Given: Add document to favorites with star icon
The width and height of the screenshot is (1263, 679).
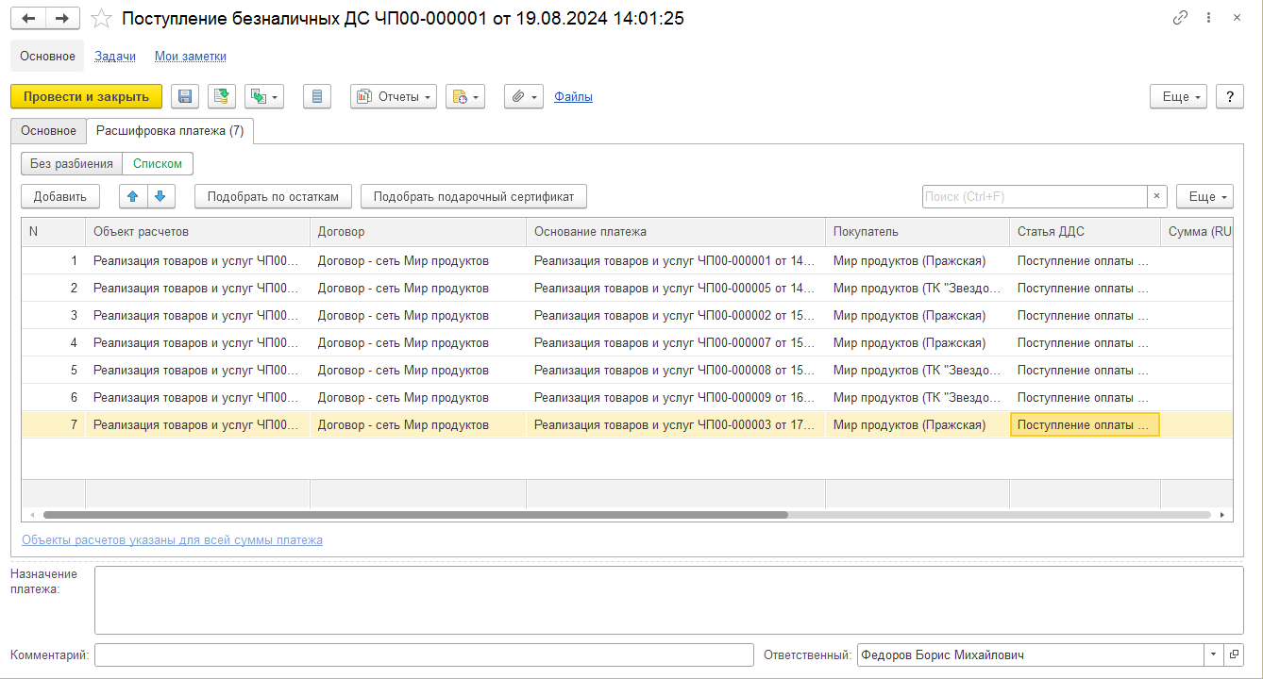Looking at the screenshot, I should pos(102,19).
